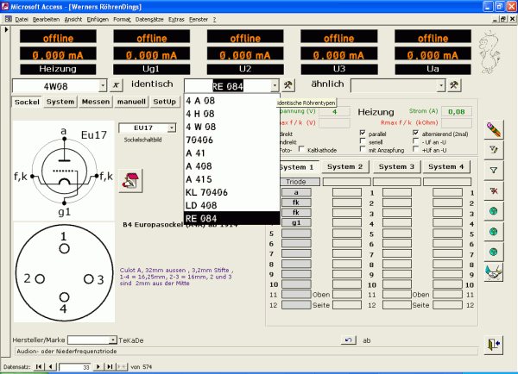Switch to the manuell tab
518x374 pixels.
(x=131, y=102)
